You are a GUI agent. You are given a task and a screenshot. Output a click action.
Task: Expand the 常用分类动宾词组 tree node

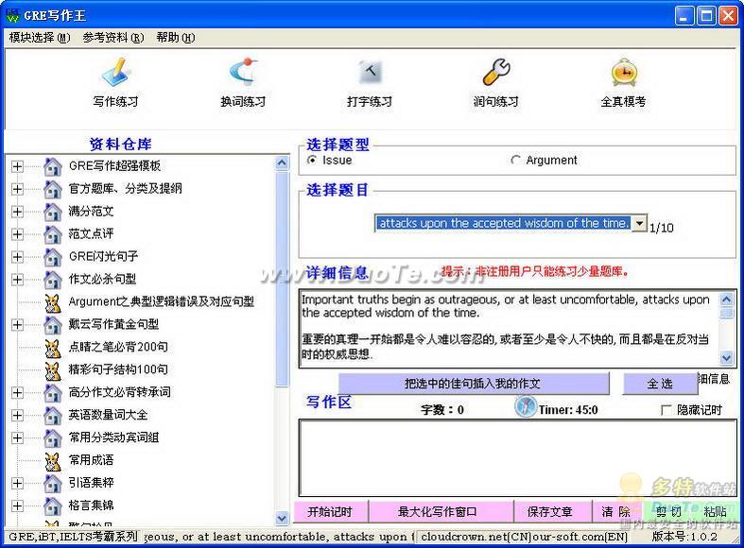pos(17,438)
